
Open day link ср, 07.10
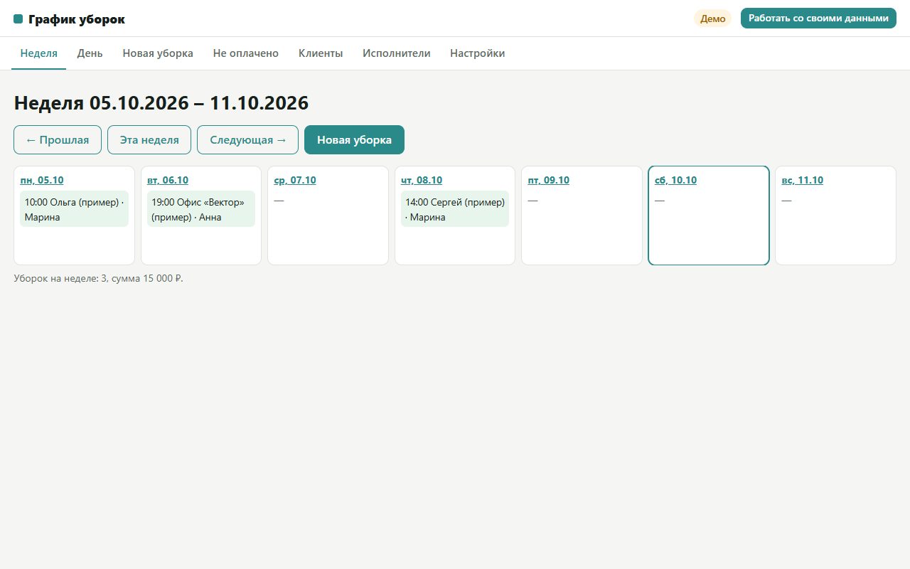coord(295,180)
